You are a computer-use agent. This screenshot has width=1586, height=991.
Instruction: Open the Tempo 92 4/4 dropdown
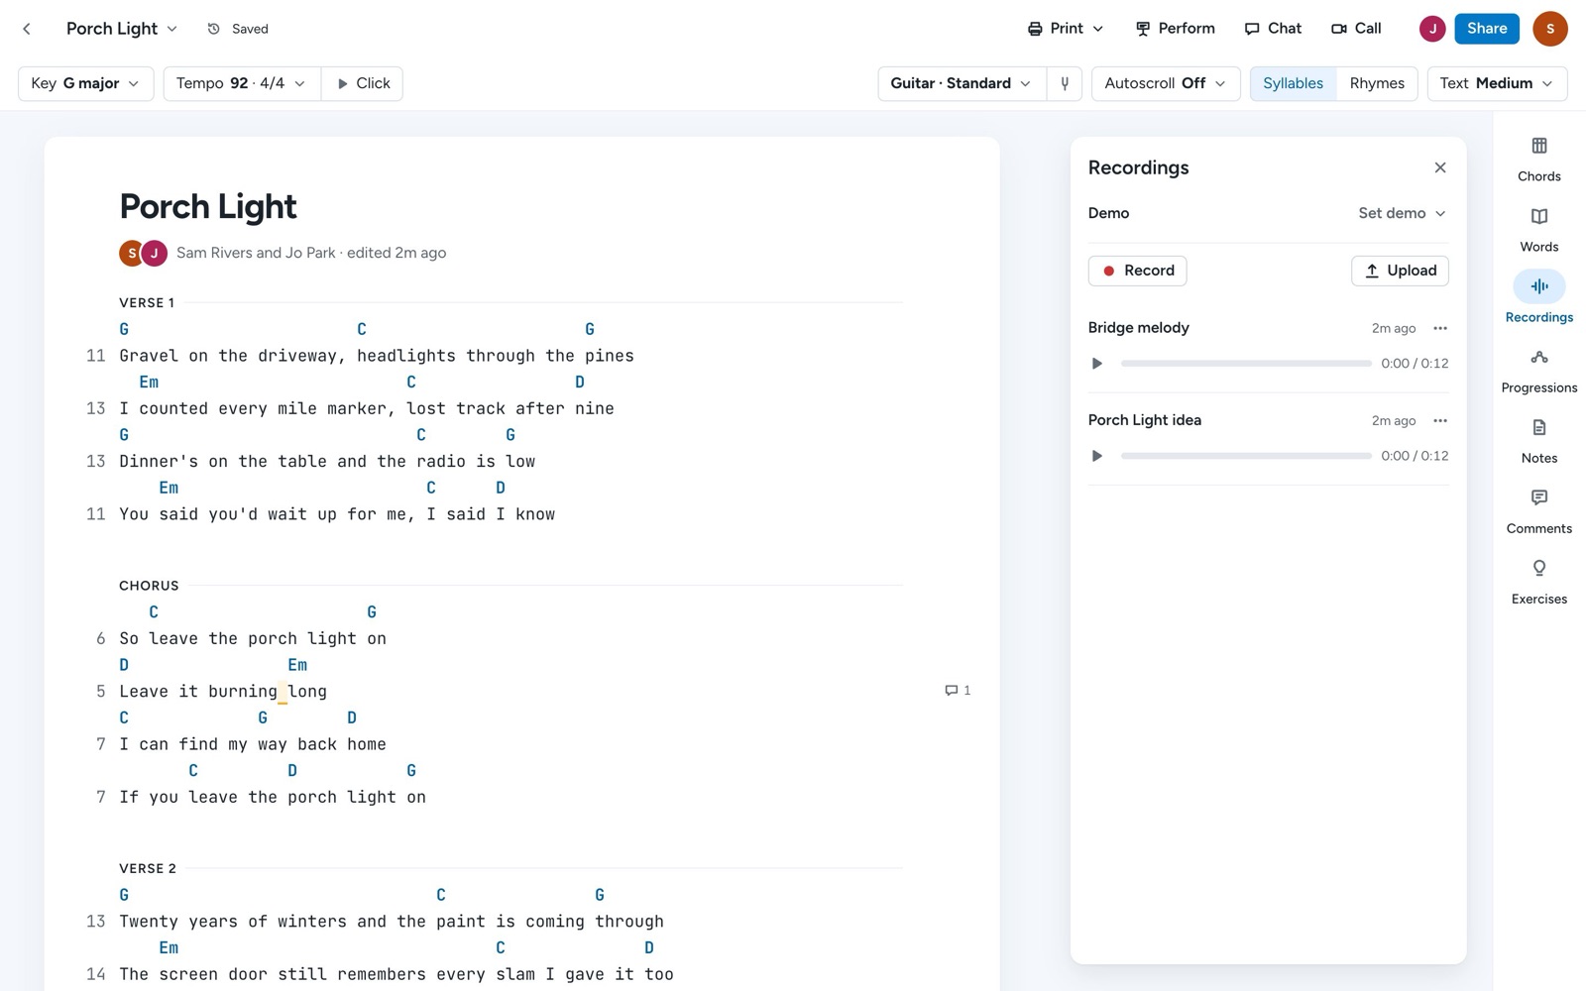(x=241, y=83)
